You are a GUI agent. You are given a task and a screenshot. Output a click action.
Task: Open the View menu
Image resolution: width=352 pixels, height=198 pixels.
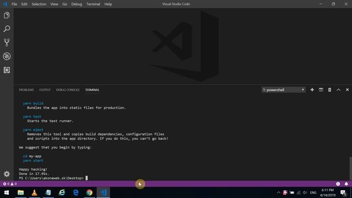coord(54,4)
